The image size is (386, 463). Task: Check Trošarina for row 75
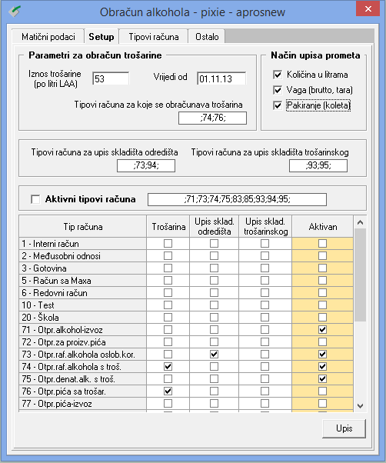point(168,379)
